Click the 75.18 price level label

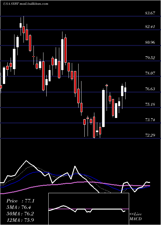pos(150,104)
